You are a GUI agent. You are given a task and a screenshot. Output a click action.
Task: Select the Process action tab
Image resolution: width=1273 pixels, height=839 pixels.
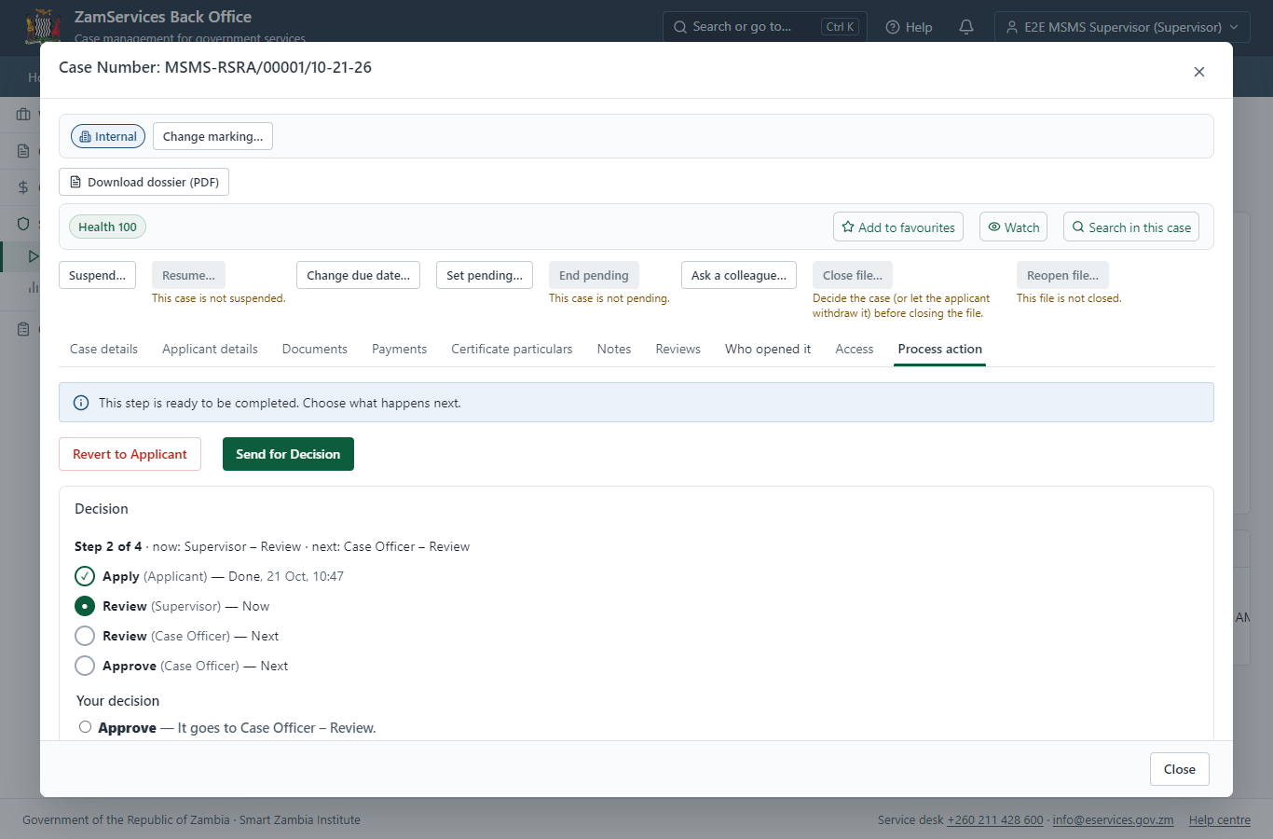(939, 349)
